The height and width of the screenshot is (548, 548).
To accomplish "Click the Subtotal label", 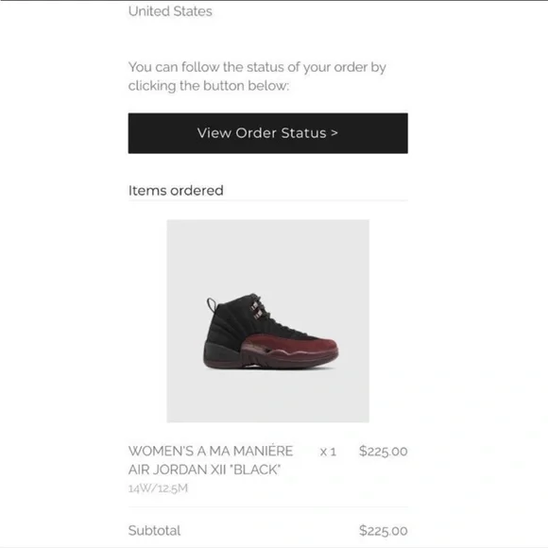I will pos(154,531).
